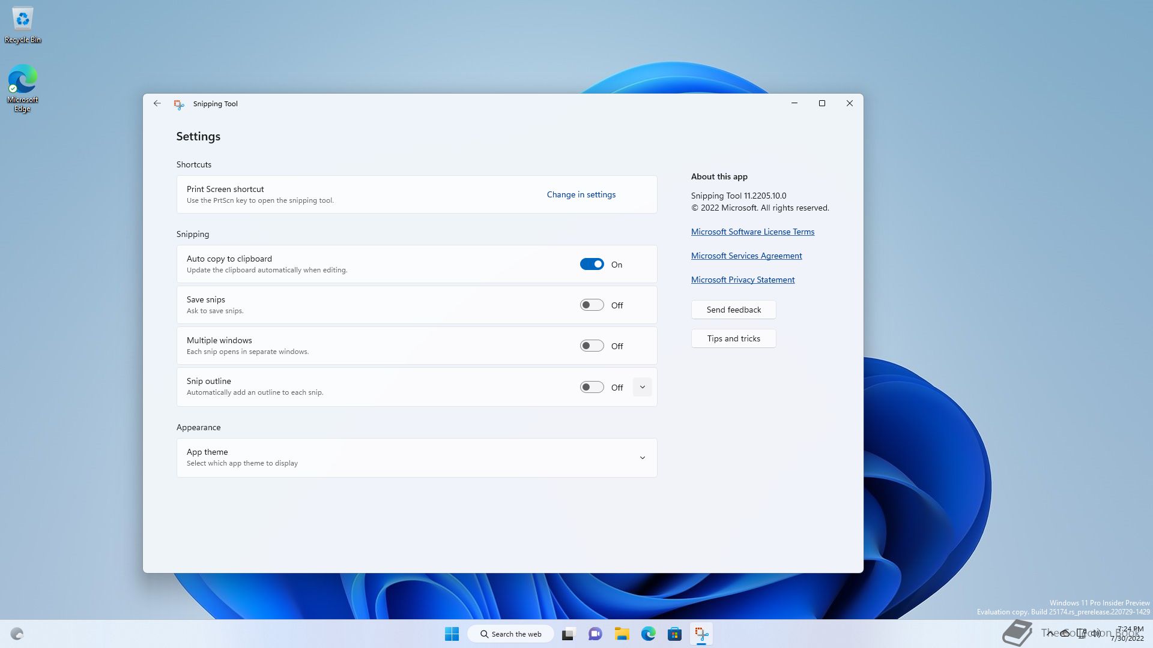Click the Appearance section label

198,427
